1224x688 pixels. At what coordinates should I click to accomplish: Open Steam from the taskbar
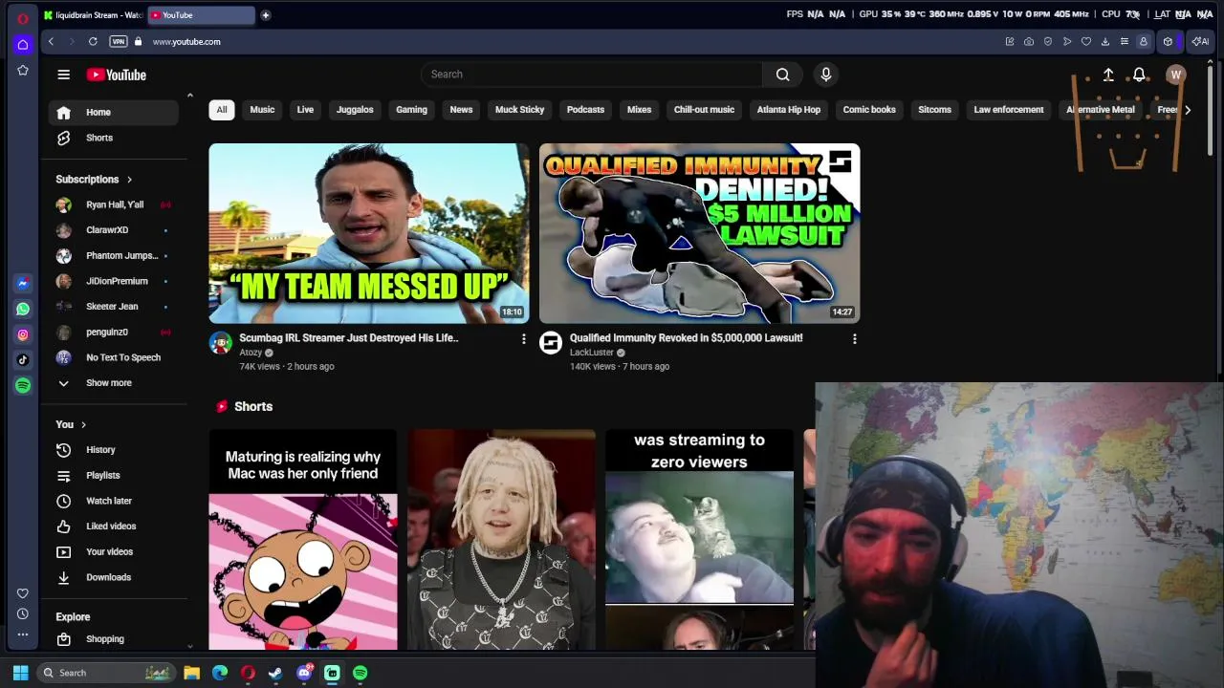(275, 673)
